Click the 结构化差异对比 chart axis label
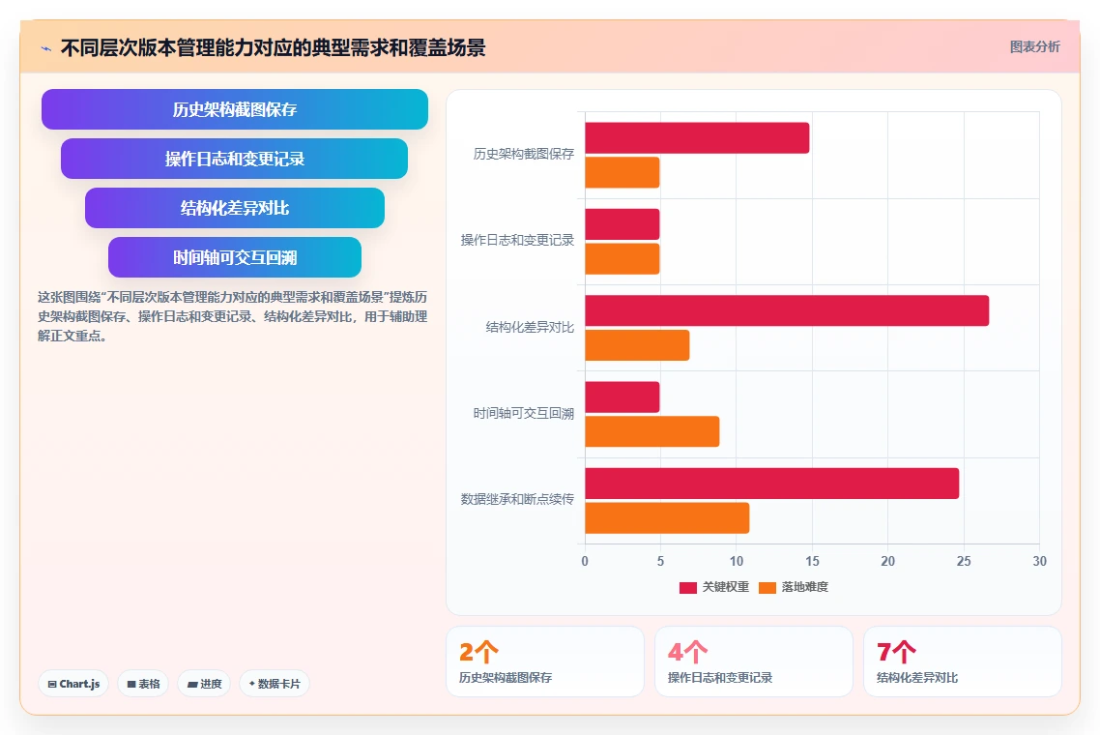 coord(530,327)
